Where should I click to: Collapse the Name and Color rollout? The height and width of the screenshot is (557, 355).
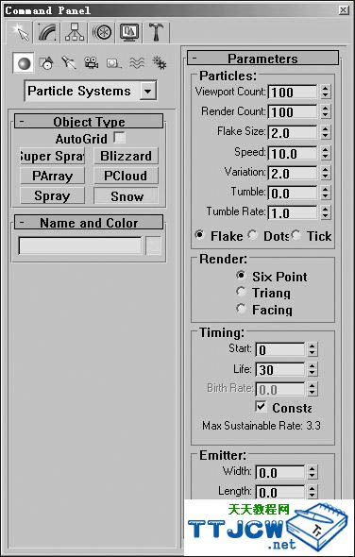click(x=89, y=223)
